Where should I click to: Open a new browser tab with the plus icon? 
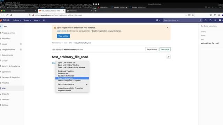pyautogui.click(x=95, y=11)
